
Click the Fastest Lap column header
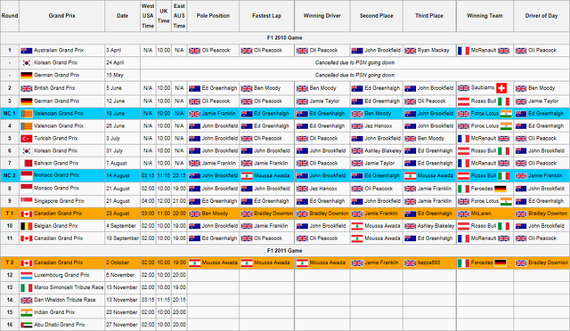[266, 16]
